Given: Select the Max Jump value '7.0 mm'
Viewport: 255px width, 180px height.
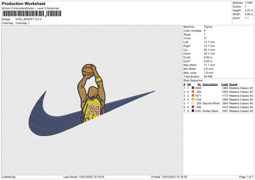Looking at the screenshot, I should point(209,73).
